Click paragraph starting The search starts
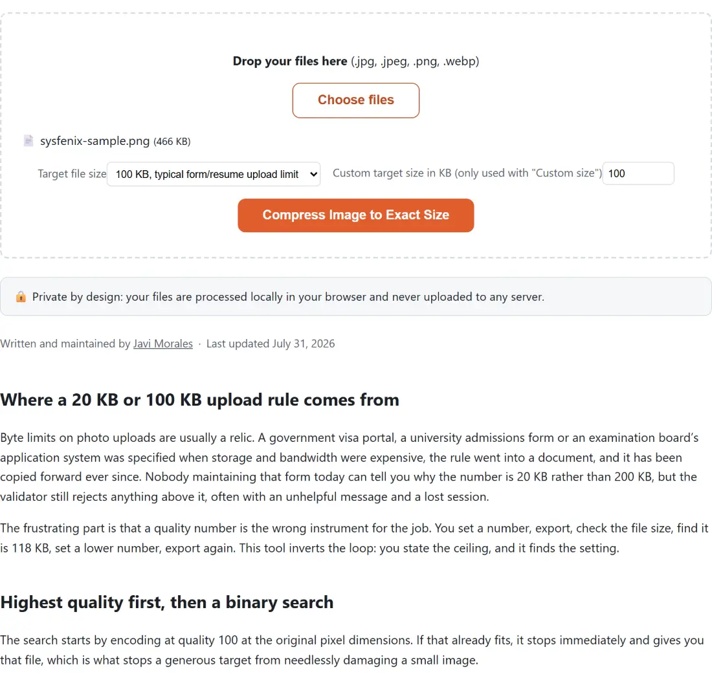This screenshot has width=712, height=678. (x=352, y=650)
